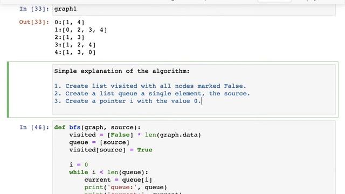This screenshot has width=345, height=194.
Task: Click output row 4:[1, 3, 0]
Action: click(75, 52)
